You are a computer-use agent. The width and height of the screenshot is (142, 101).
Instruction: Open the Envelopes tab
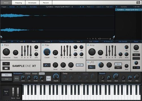click(32, 3)
